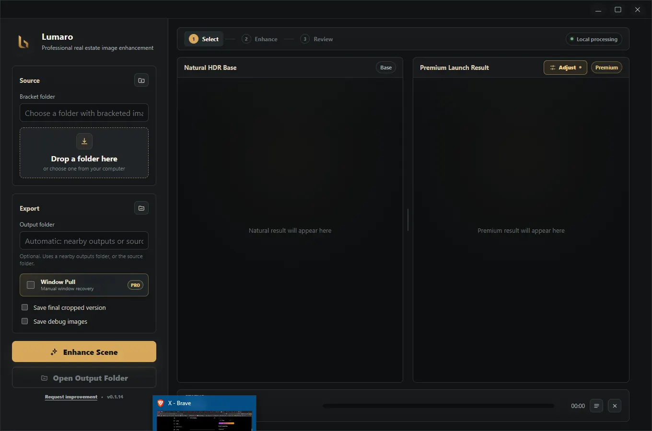Click the Bracket folder input field
The image size is (652, 431).
84,113
